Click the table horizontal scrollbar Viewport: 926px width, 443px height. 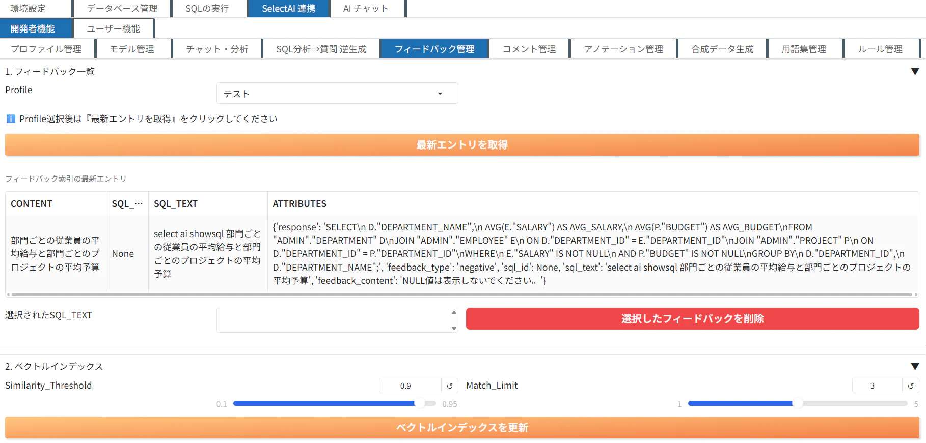coord(462,294)
